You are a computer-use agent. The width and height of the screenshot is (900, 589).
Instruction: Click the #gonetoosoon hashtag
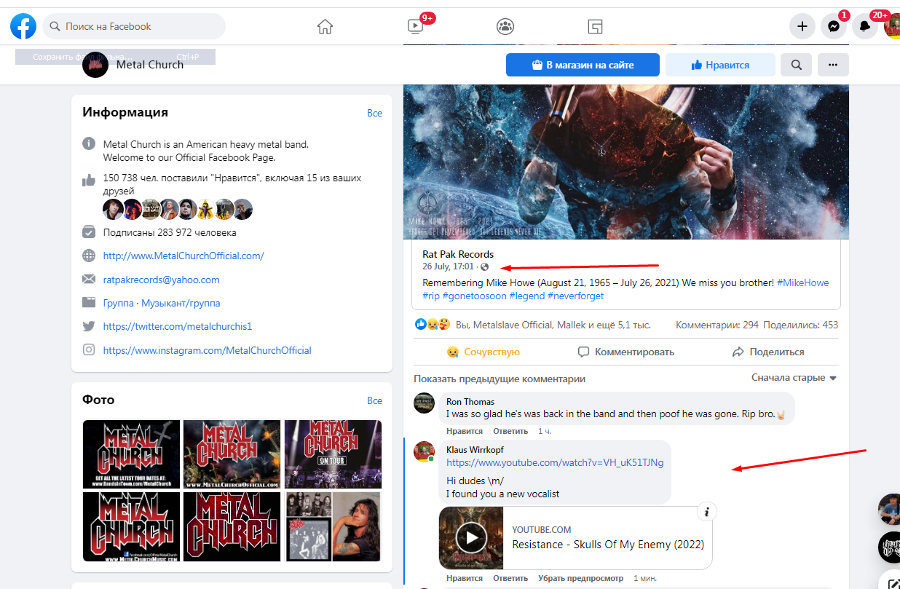(476, 296)
